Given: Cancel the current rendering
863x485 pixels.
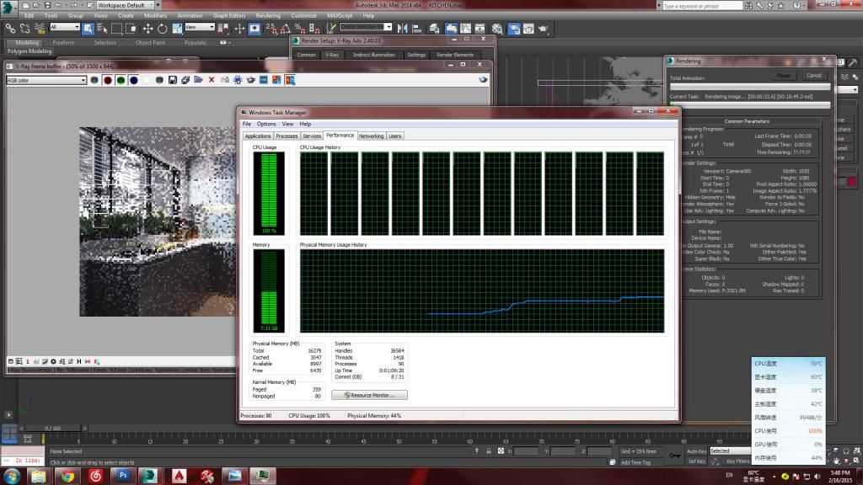Looking at the screenshot, I should click(813, 75).
